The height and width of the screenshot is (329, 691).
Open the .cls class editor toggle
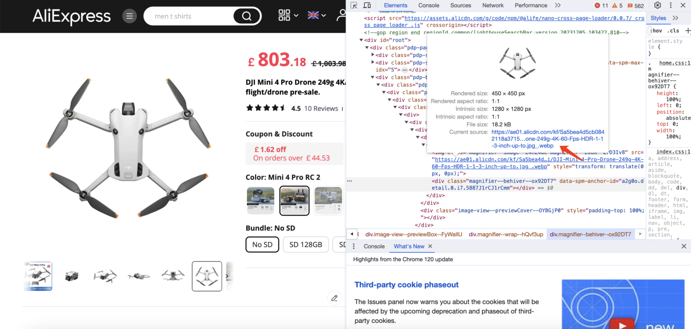coord(673,30)
